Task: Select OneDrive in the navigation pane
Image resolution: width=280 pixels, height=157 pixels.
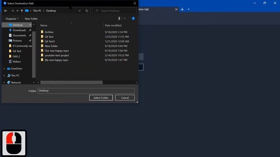Action: click(x=16, y=68)
